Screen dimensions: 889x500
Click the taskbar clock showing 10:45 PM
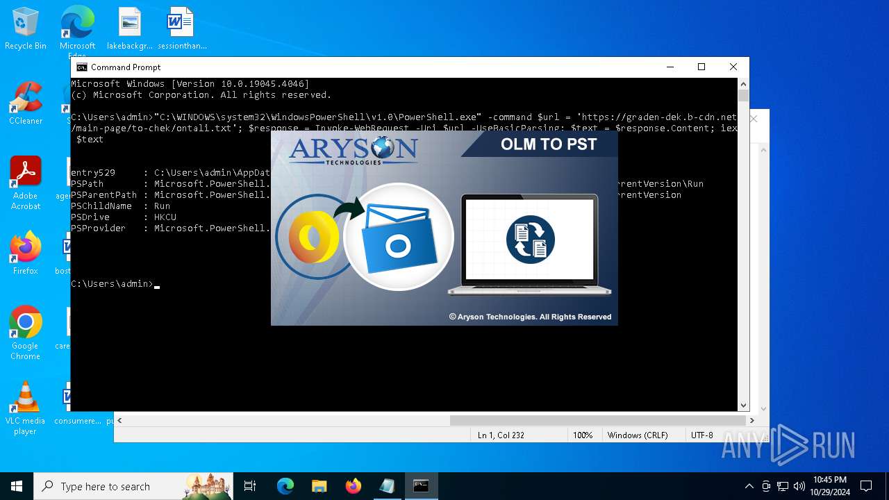tap(830, 486)
